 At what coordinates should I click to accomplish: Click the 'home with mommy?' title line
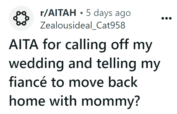(x=74, y=101)
